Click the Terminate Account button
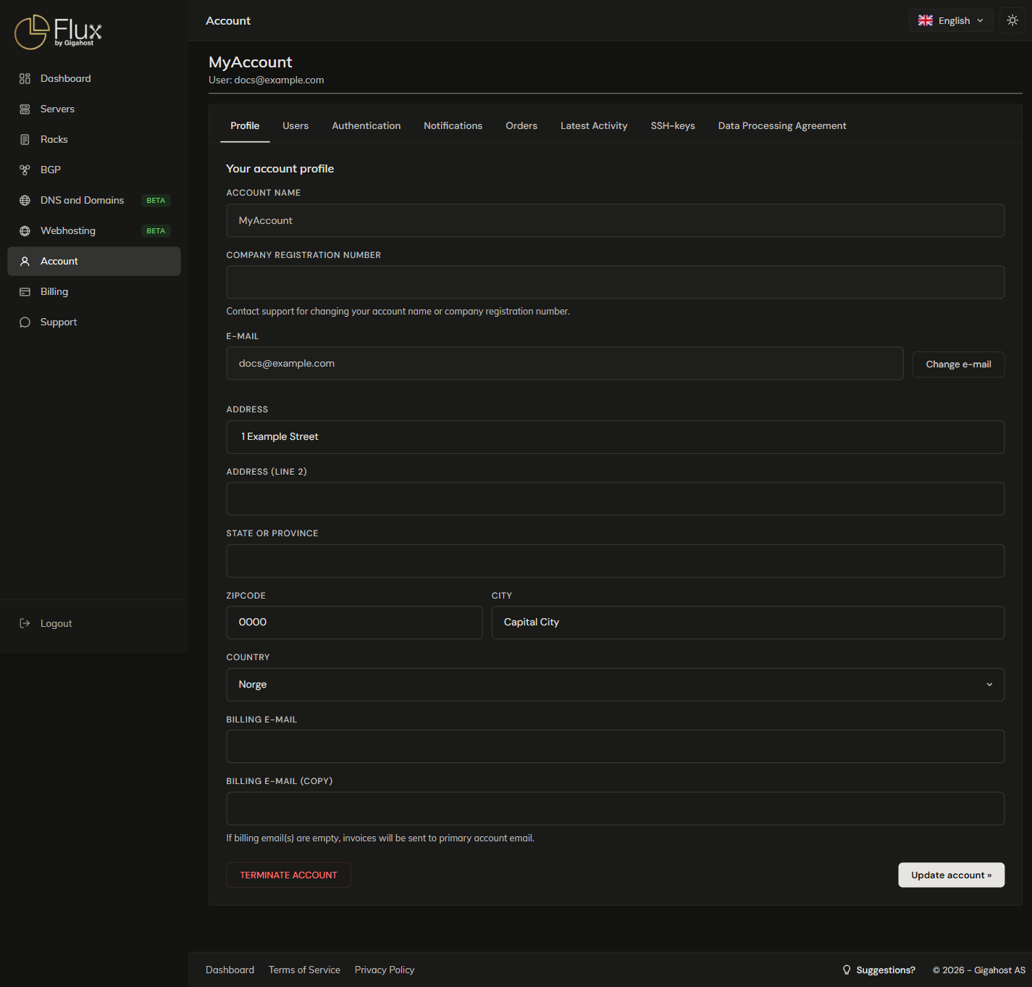Image resolution: width=1032 pixels, height=987 pixels. (x=288, y=875)
